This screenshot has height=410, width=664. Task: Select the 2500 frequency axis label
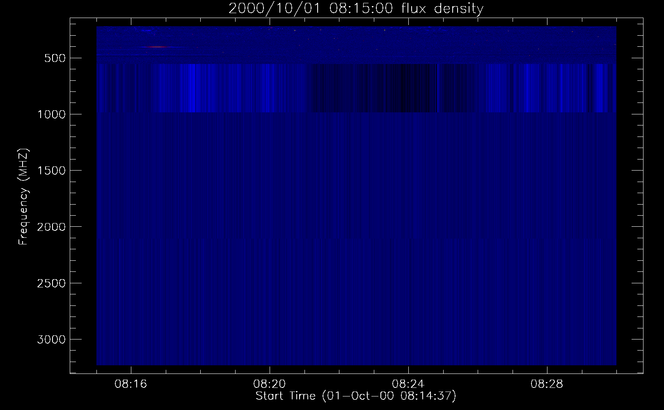click(51, 283)
